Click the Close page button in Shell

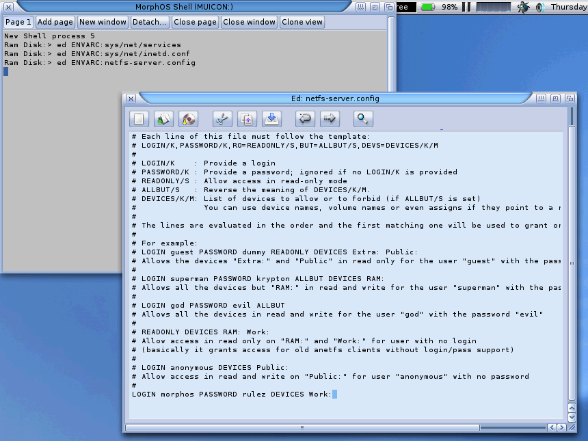click(195, 22)
